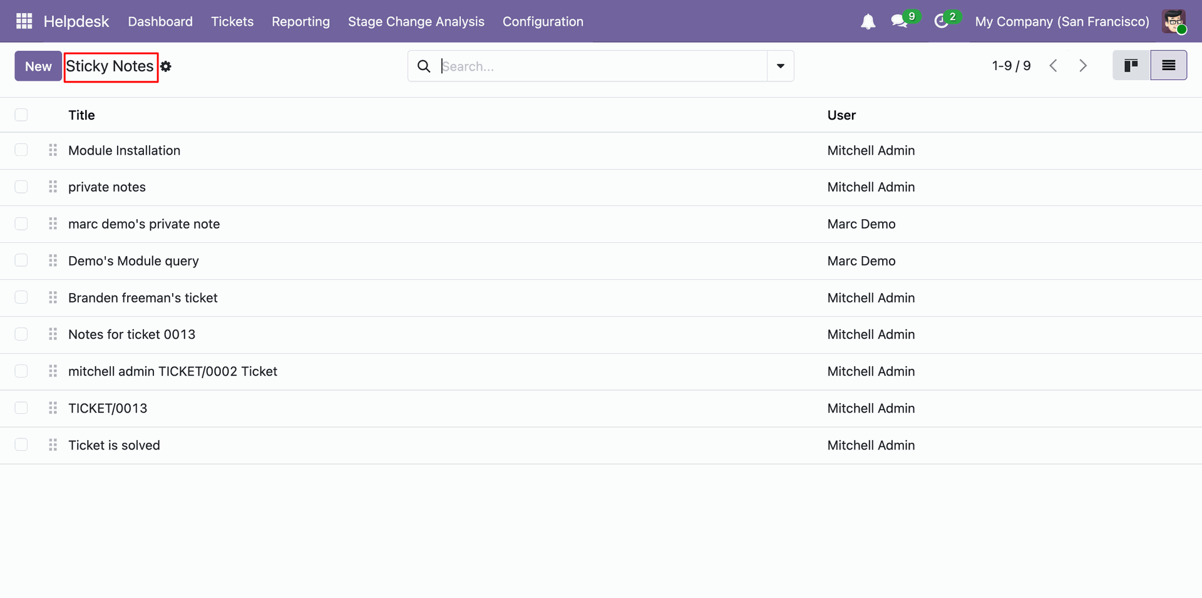Expand the search options dropdown arrow
1202x598 pixels.
click(780, 66)
